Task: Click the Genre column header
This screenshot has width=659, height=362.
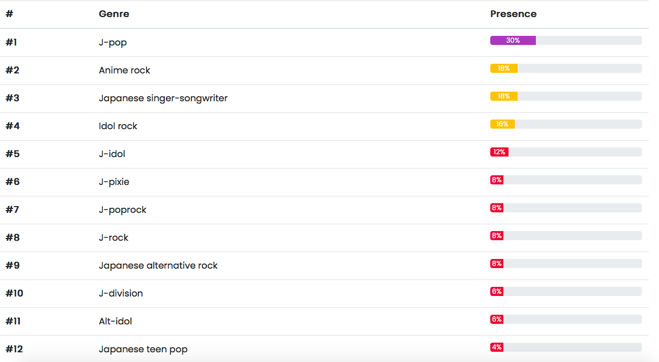Action: [x=114, y=14]
